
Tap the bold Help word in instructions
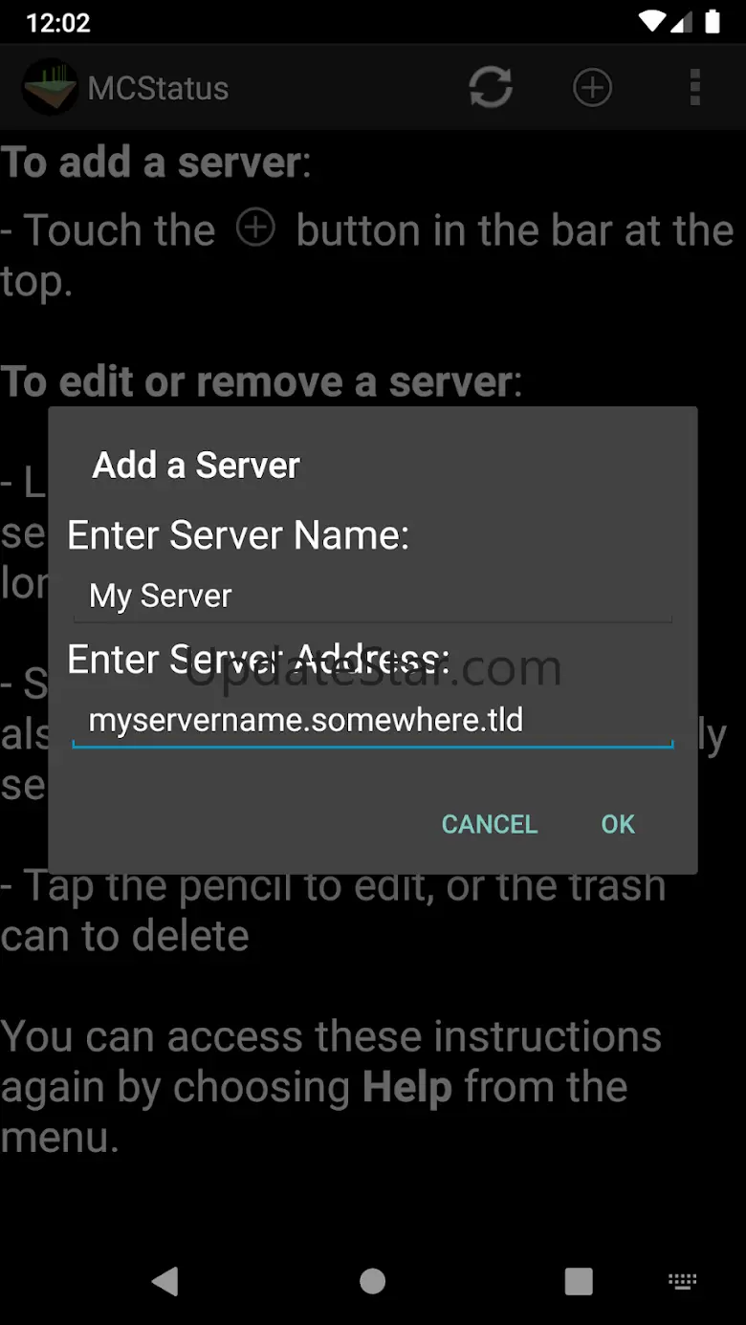click(407, 1088)
